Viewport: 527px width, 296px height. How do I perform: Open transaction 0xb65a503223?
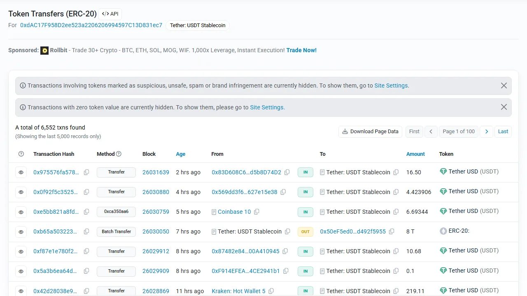pos(55,231)
